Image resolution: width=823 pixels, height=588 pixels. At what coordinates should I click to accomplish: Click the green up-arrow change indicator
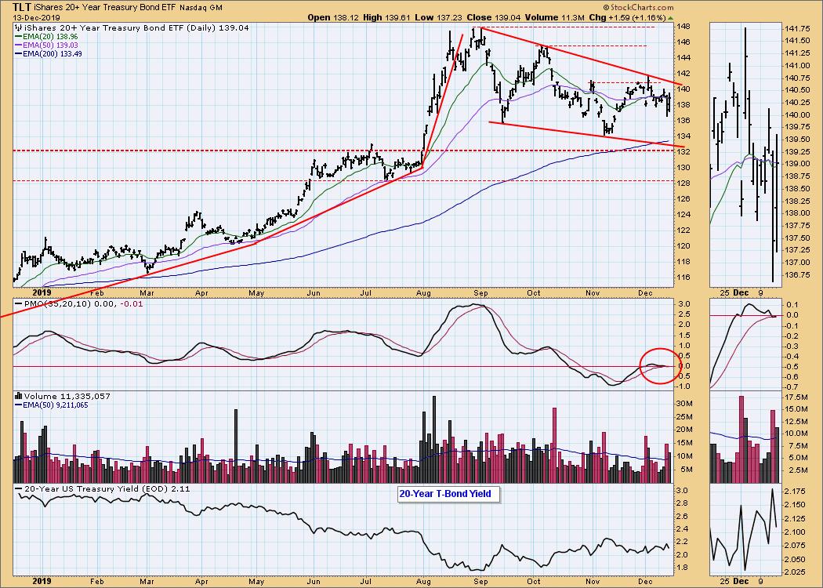pyautogui.click(x=670, y=18)
